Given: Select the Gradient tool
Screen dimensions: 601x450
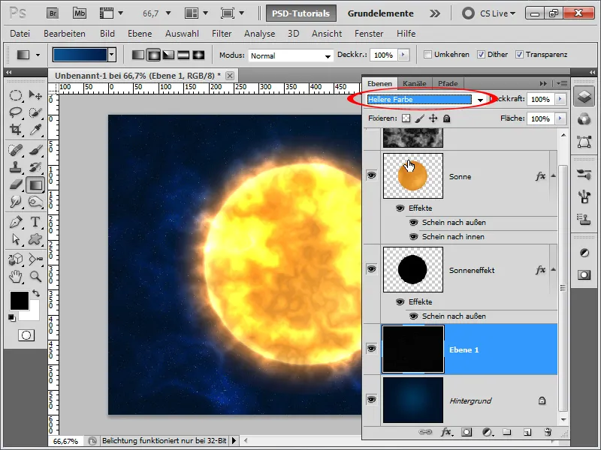Looking at the screenshot, I should pyautogui.click(x=35, y=185).
